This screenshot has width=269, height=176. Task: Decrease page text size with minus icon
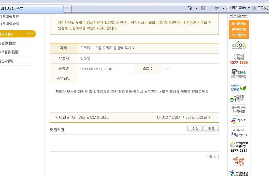click(x=235, y=16)
